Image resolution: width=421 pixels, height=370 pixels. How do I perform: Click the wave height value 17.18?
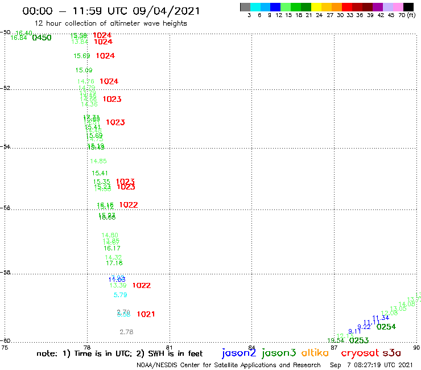tap(114, 263)
